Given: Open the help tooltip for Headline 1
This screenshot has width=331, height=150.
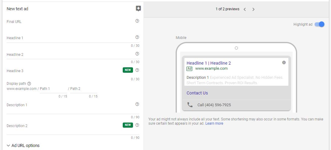Looking at the screenshot, I should pos(137,37).
